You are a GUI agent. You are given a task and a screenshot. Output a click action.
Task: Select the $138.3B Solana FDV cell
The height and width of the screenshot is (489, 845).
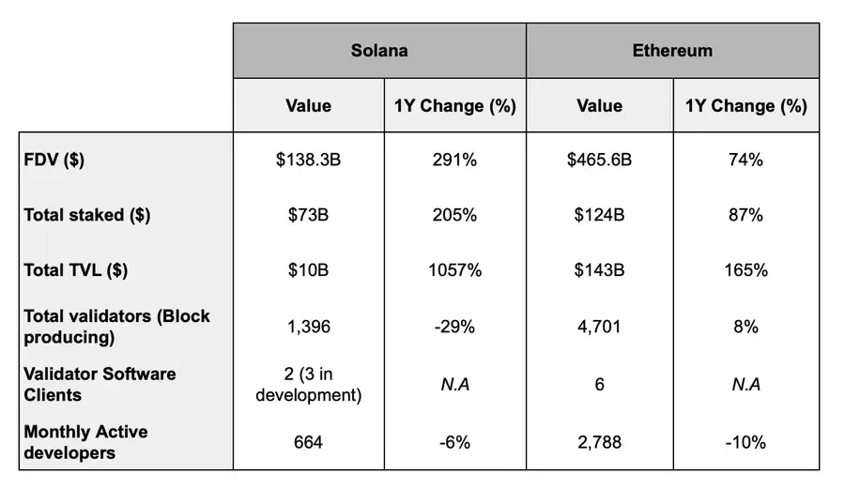[x=308, y=160]
